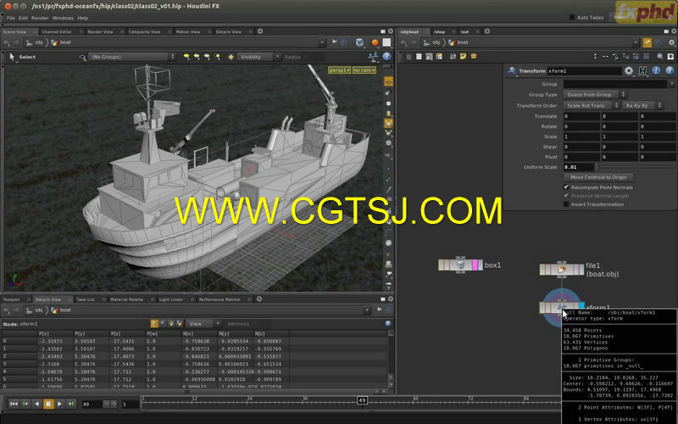Open the Transform parameter gear menu
The image size is (678, 424).
click(629, 70)
